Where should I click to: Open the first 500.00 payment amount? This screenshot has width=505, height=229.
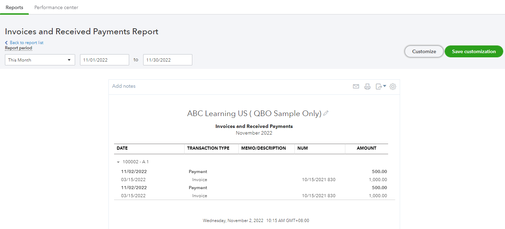[x=379, y=172]
